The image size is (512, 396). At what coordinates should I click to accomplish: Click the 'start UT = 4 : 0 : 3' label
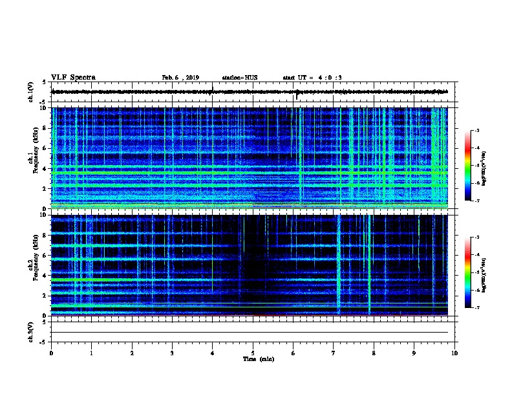pos(312,78)
